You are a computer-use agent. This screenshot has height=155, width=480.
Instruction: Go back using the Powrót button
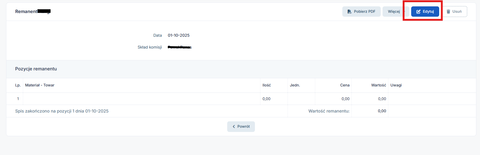click(x=241, y=126)
